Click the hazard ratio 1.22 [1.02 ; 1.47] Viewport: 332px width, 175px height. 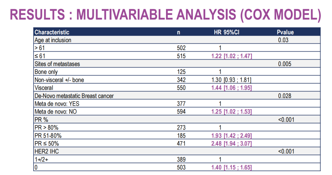click(x=231, y=56)
